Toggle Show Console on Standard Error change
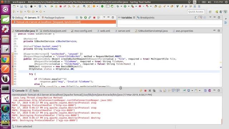The width and height of the screenshot is (229, 129). (178, 91)
